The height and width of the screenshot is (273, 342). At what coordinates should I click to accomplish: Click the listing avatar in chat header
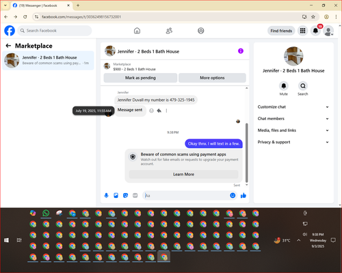(110, 51)
